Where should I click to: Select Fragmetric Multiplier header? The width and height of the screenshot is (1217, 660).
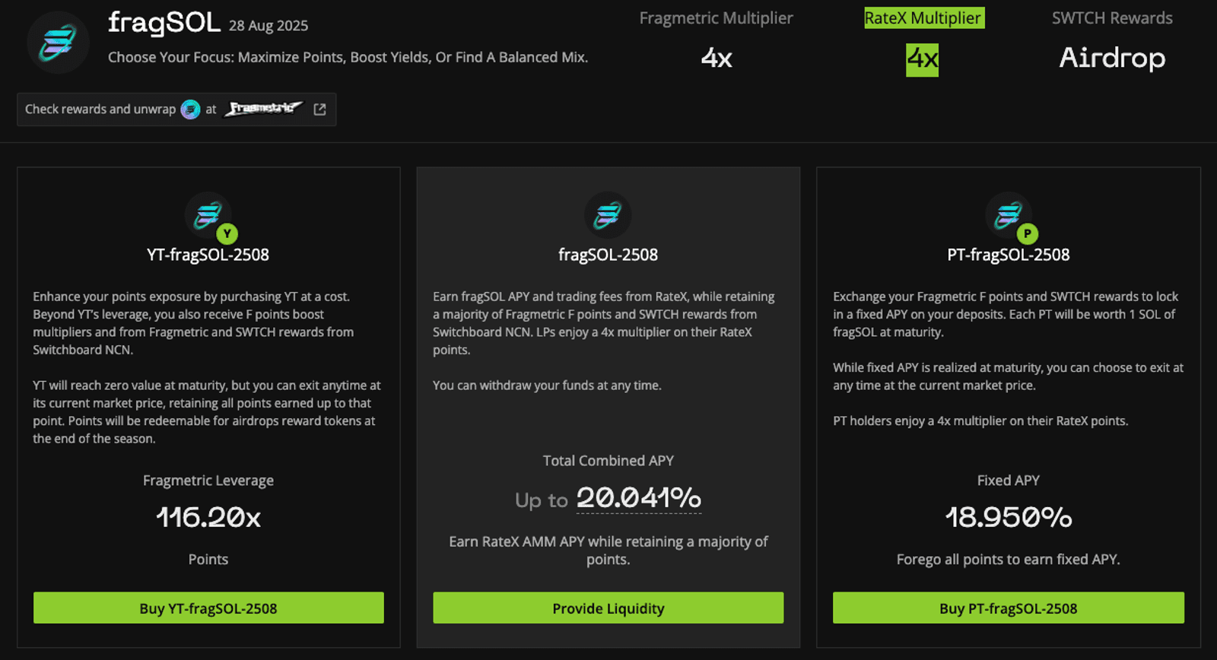click(x=716, y=18)
